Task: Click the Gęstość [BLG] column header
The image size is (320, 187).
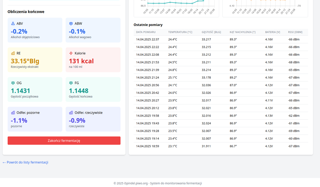Action: coord(211,32)
